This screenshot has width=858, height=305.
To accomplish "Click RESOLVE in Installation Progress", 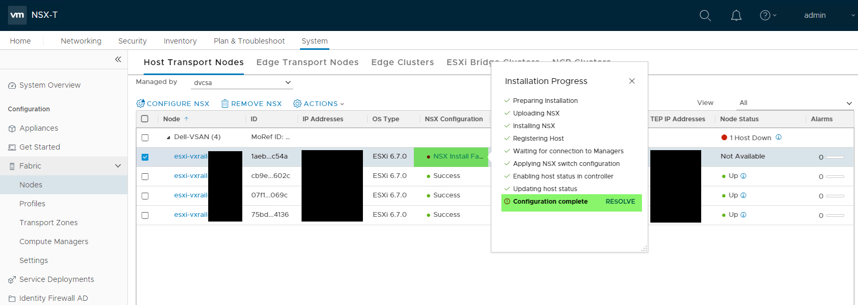I will (620, 201).
